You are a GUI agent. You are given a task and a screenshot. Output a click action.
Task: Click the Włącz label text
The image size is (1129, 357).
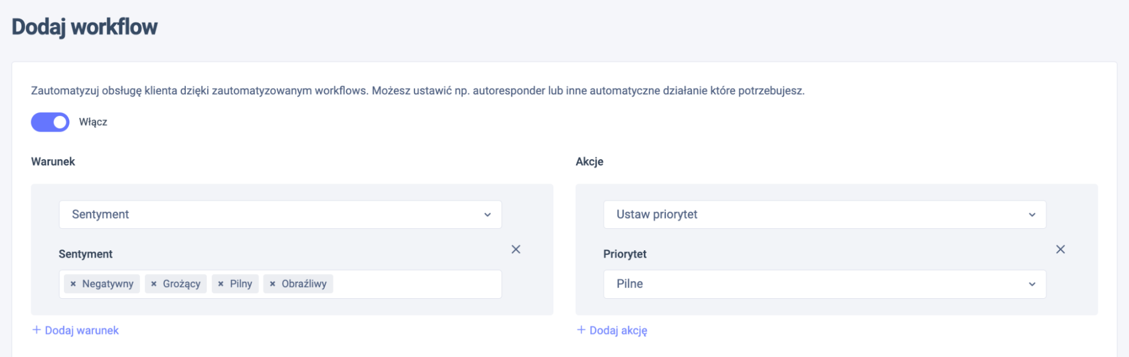93,122
